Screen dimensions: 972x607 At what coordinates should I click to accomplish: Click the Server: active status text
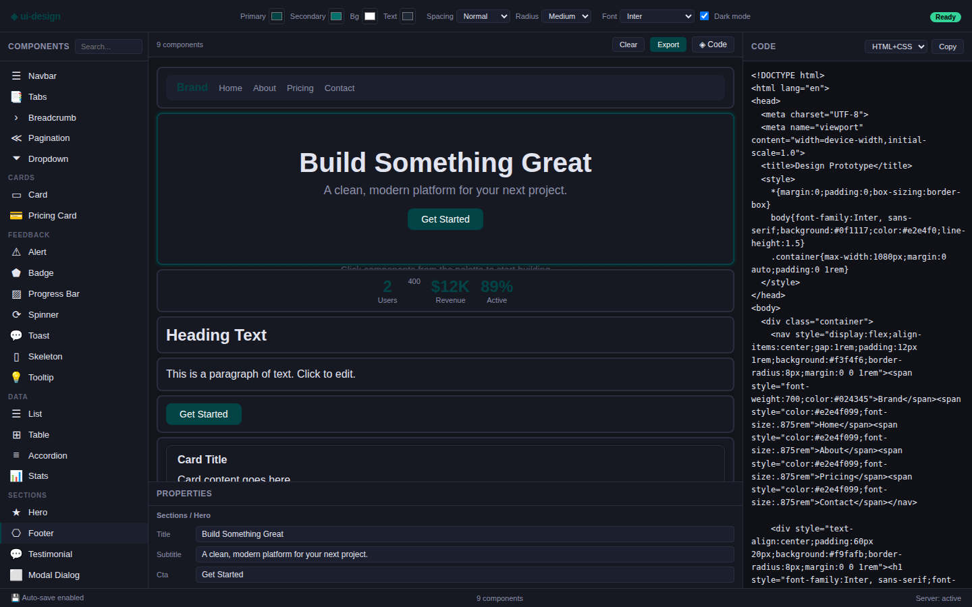coord(938,598)
